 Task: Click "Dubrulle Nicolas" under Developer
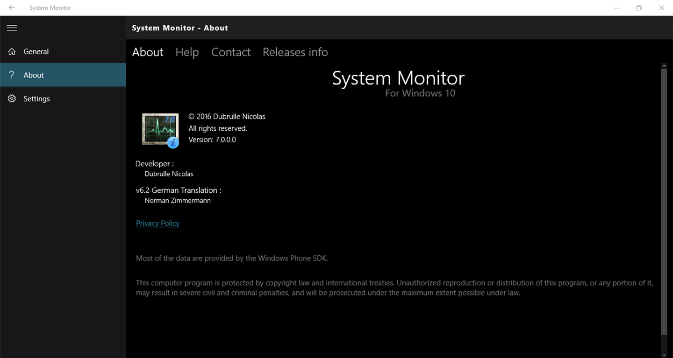tap(169, 174)
